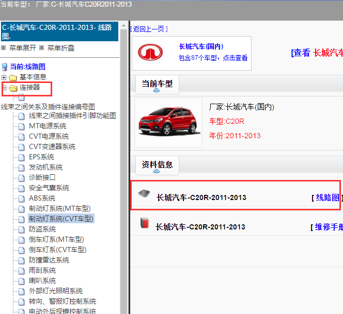Image resolution: width=343 pixels, height=314 pixels.
Task: Select 喇叭系统 in the tree
Action: (42, 281)
